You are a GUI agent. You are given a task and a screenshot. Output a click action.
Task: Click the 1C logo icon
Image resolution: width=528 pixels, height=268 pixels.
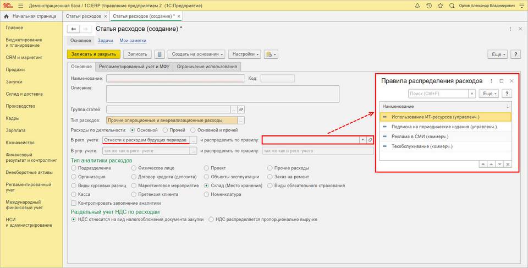(8, 6)
